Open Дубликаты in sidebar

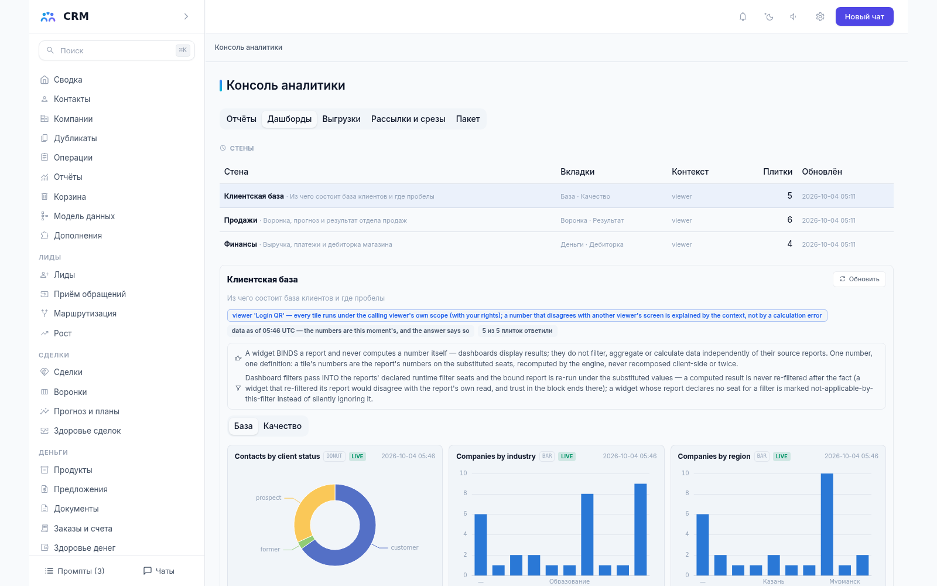tap(117, 138)
